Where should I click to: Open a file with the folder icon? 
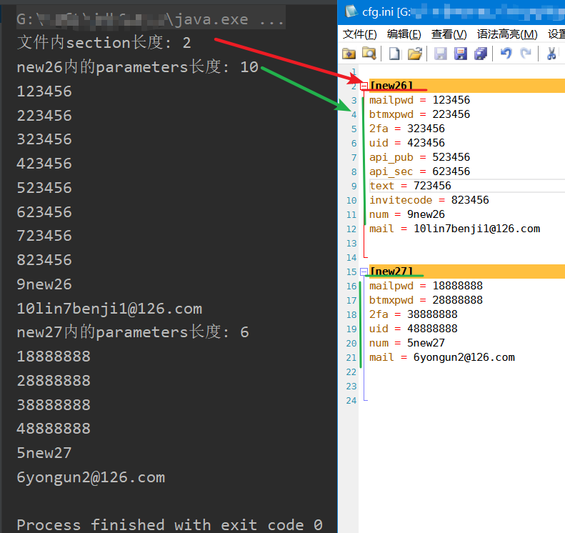point(415,54)
